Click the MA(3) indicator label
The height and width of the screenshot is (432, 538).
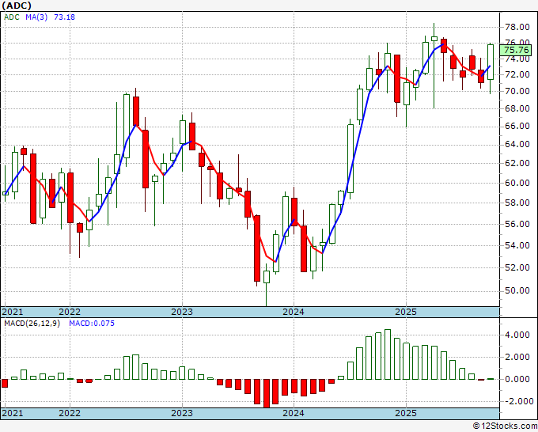pos(36,17)
